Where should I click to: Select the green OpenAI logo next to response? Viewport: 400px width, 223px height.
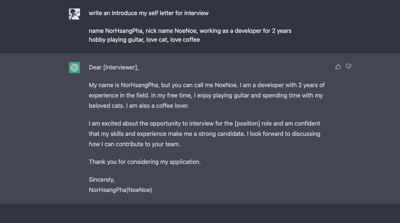click(x=74, y=68)
